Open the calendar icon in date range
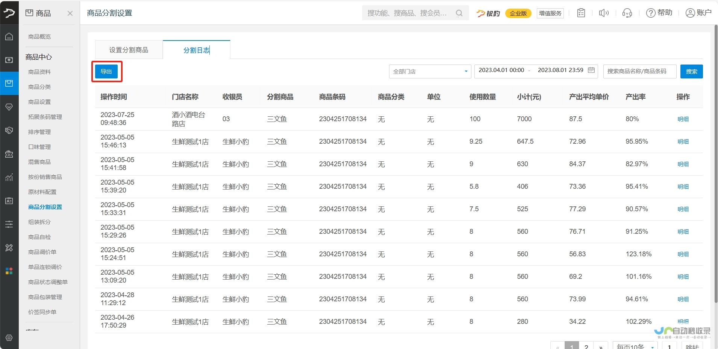Screen dimensions: 718x349 point(591,70)
